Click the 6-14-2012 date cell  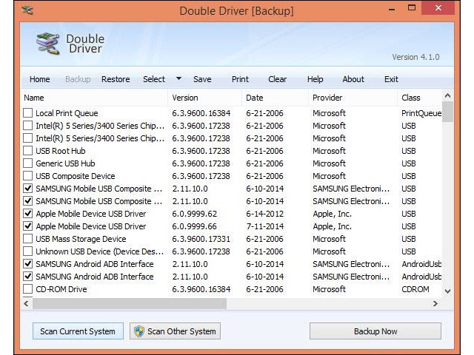[265, 214]
